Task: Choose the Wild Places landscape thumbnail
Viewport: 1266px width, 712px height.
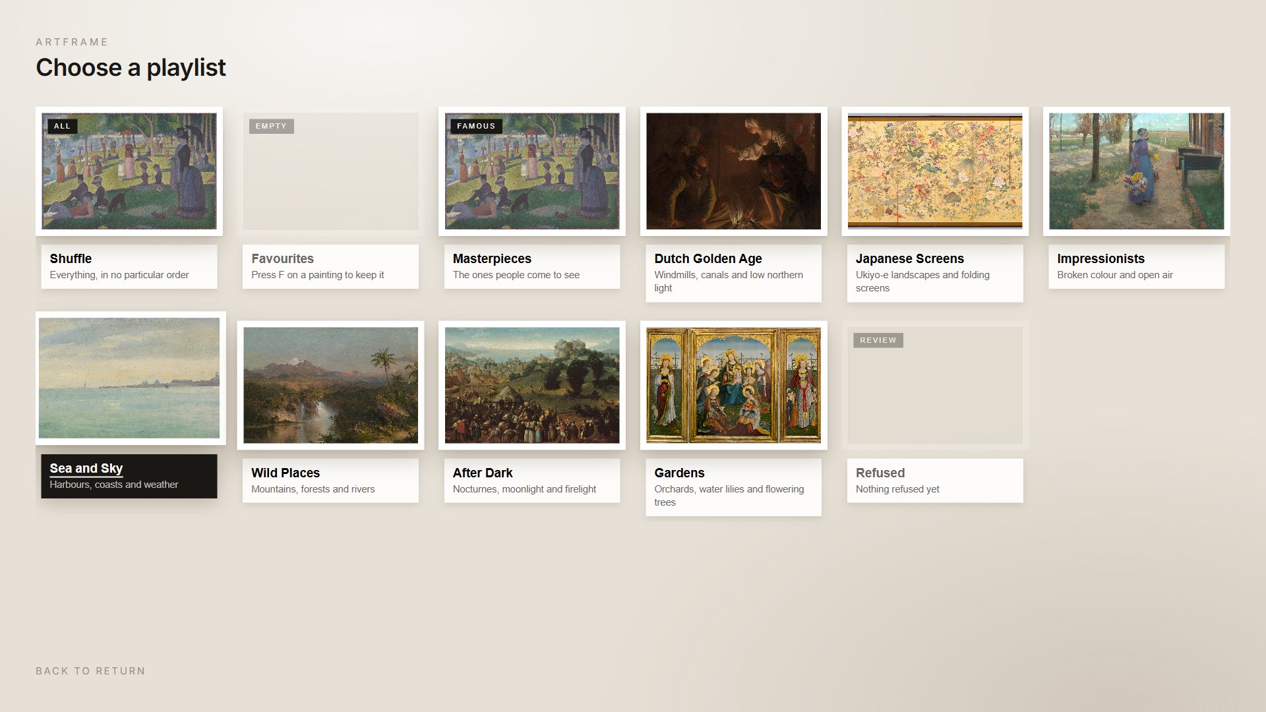Action: 330,385
